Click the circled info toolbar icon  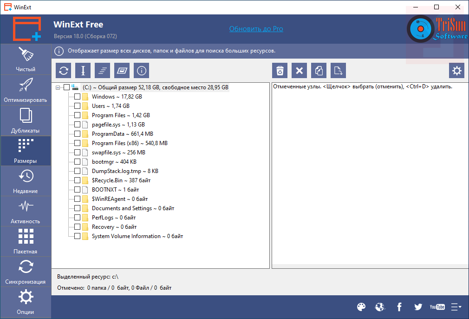pos(141,71)
